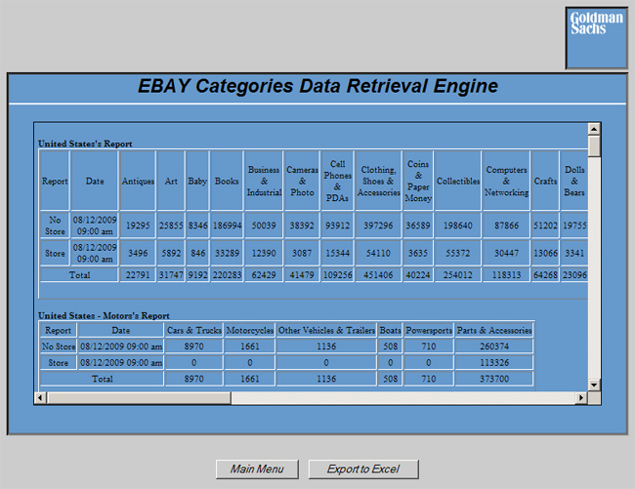Select the 'United States's Report' heading

coord(85,143)
